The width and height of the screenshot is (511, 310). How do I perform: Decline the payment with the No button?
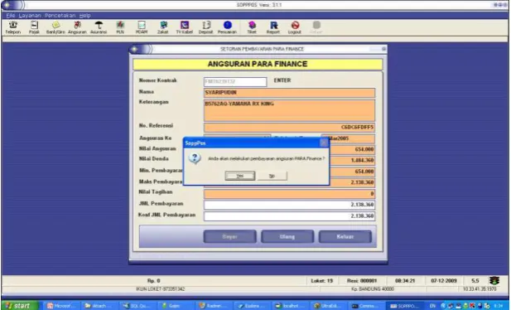coord(272,176)
